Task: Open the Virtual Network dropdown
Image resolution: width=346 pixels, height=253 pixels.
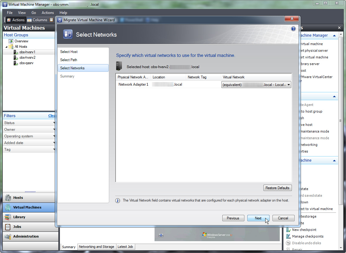Action: pos(289,85)
